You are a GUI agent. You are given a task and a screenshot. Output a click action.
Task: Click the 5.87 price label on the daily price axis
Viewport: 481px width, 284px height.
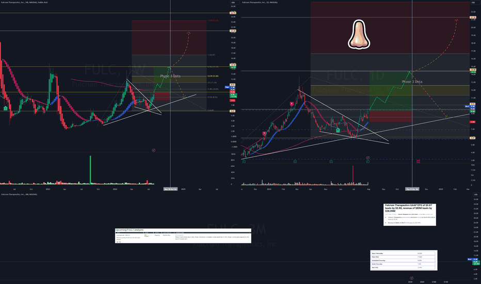point(473,138)
